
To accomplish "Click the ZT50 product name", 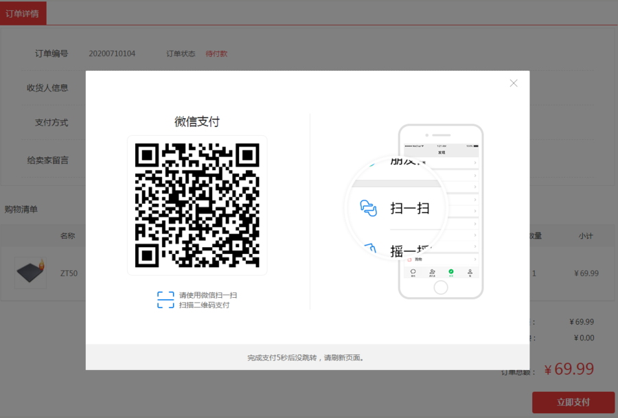I will point(69,273).
